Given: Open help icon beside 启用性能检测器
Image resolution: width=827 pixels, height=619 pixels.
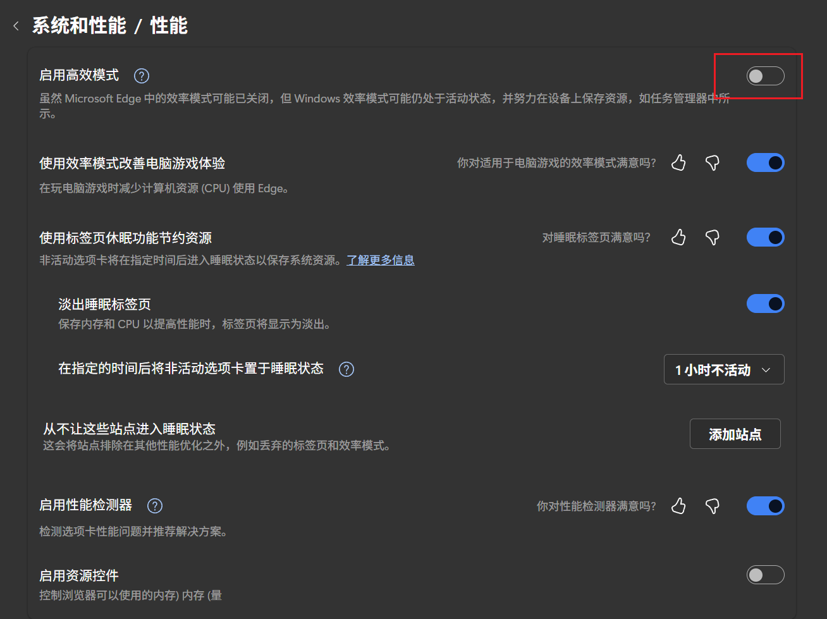Looking at the screenshot, I should click(155, 506).
